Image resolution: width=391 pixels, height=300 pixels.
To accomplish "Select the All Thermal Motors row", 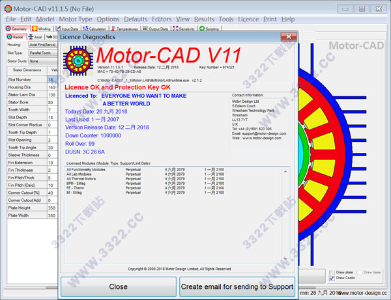I will 145,179.
